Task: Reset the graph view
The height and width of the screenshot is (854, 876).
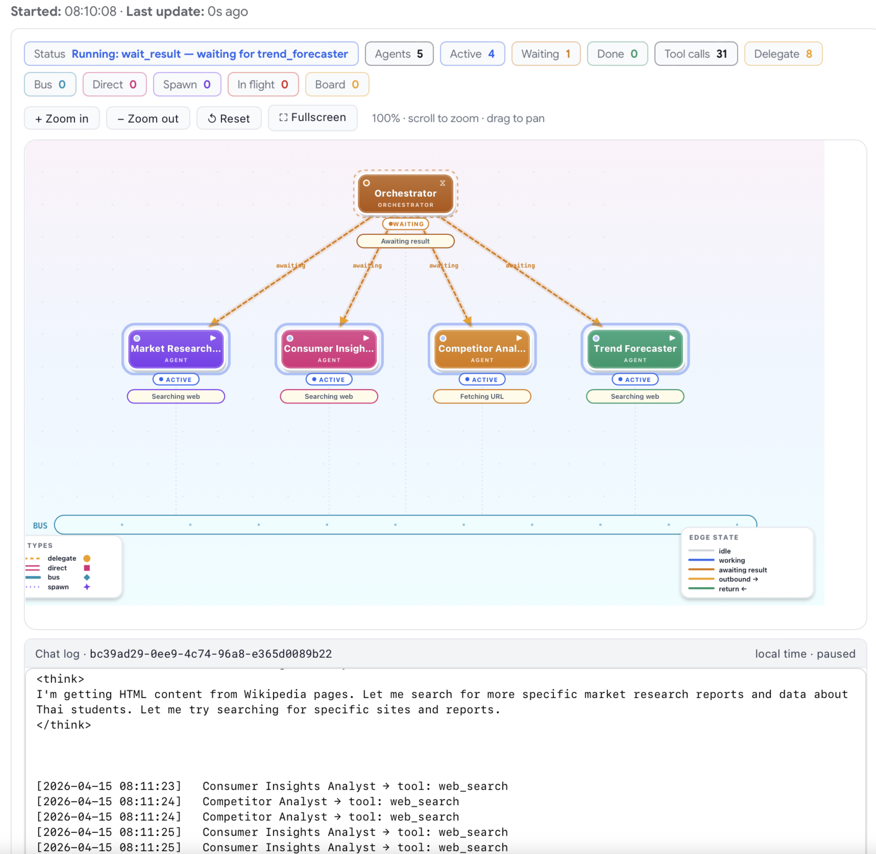Action: (x=229, y=118)
